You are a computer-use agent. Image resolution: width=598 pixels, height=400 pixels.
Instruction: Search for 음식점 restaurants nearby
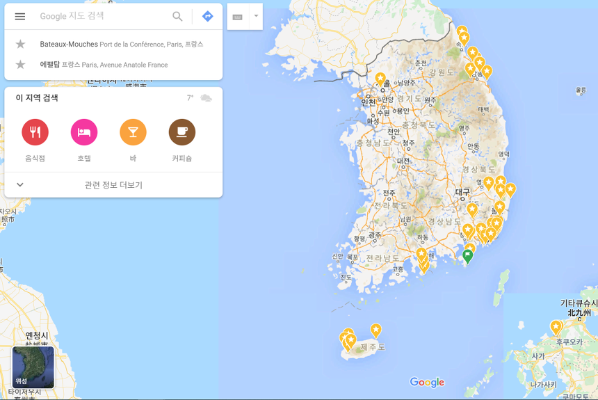35,140
